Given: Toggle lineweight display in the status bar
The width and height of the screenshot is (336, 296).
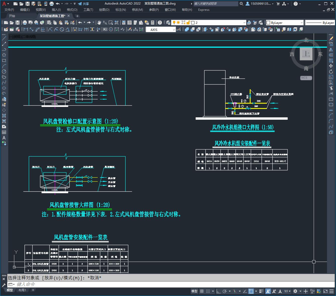Looking at the screenshot, I should 261,291.
